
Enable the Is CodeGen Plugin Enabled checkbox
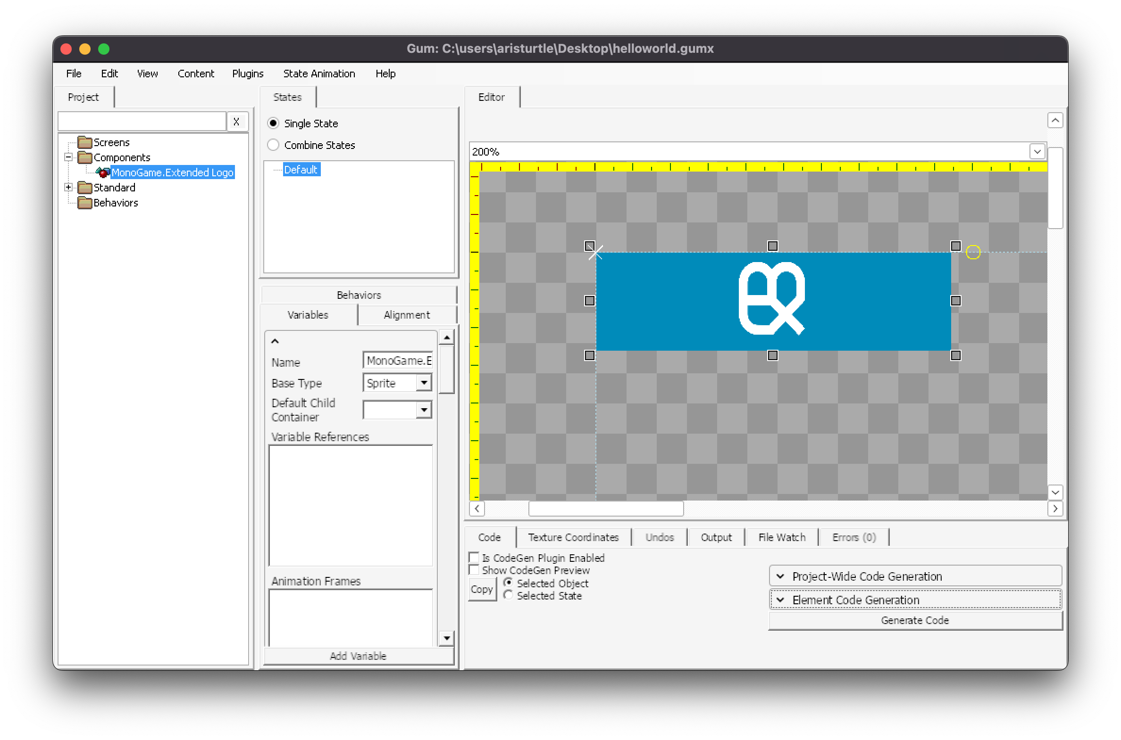(x=474, y=558)
